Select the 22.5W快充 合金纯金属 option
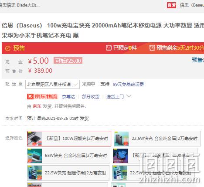 pyautogui.click(x=157, y=139)
